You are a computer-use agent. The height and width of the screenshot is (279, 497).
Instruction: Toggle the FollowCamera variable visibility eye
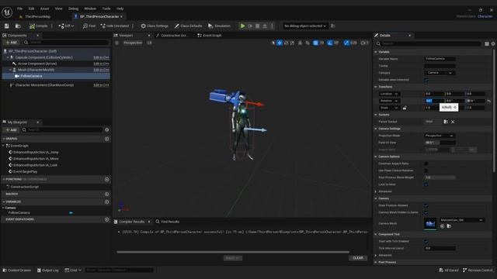pyautogui.click(x=71, y=213)
